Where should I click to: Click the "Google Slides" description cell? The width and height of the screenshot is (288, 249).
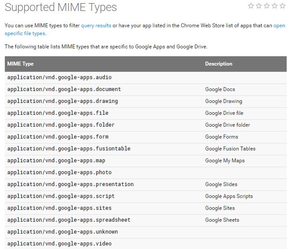pyautogui.click(x=221, y=184)
